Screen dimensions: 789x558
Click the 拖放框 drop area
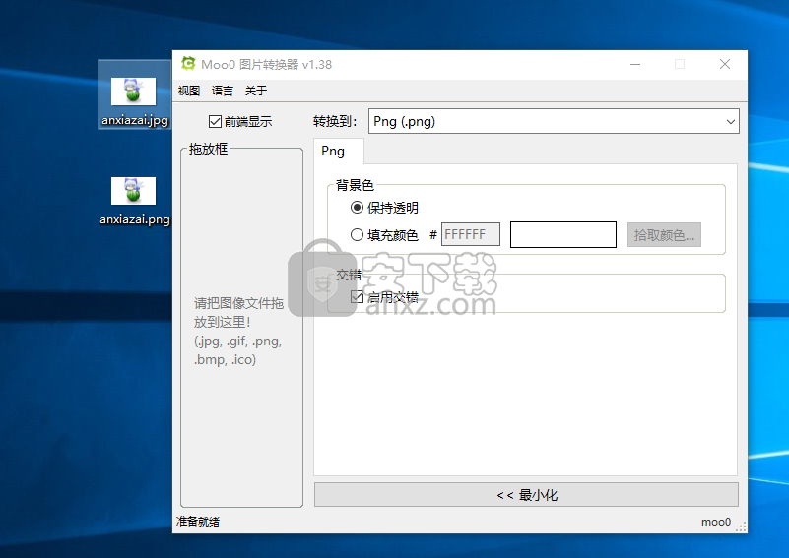pyautogui.click(x=241, y=328)
